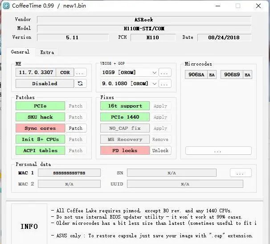Click the COR ME type label
The height and width of the screenshot is (244, 270).
coord(65,72)
